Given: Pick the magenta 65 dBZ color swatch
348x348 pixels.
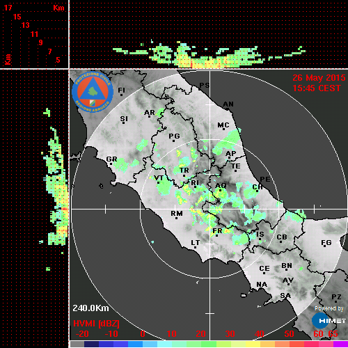Looking at the screenshot, I should (340, 344).
